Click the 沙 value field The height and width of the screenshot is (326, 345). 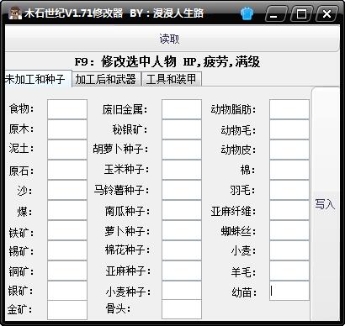click(67, 190)
